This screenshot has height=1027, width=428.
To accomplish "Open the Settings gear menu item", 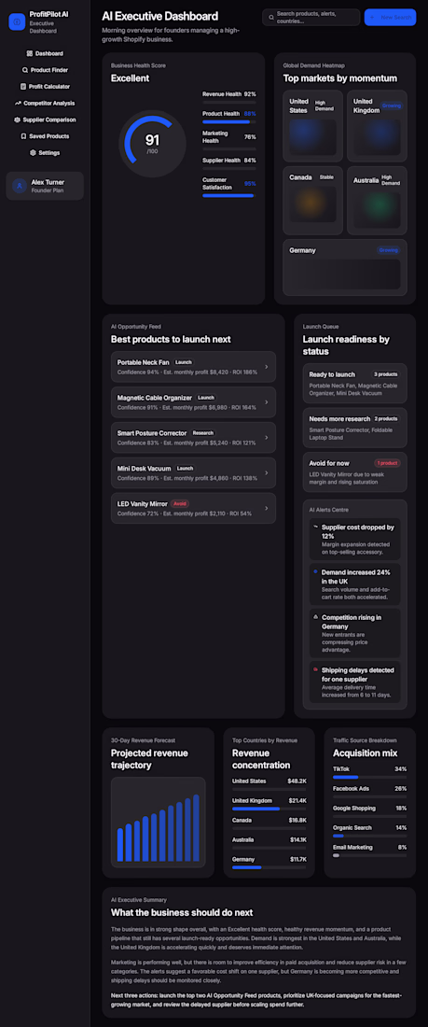I will point(45,152).
